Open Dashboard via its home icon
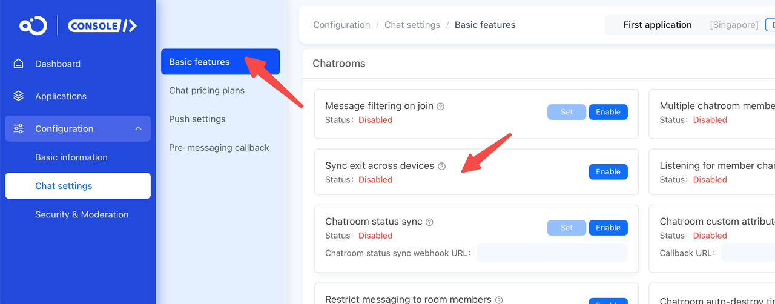Screen dimensions: 775x304 (x=19, y=64)
